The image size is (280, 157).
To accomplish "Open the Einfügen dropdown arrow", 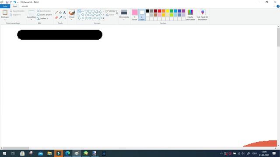I will [5, 19].
